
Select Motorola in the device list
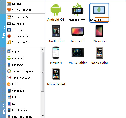(x=23, y=91)
